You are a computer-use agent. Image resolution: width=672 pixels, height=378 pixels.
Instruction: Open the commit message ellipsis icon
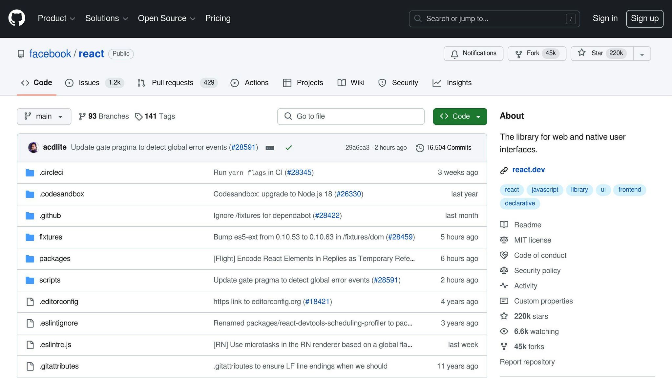270,148
